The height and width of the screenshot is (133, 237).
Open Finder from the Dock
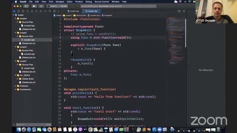(19, 130)
